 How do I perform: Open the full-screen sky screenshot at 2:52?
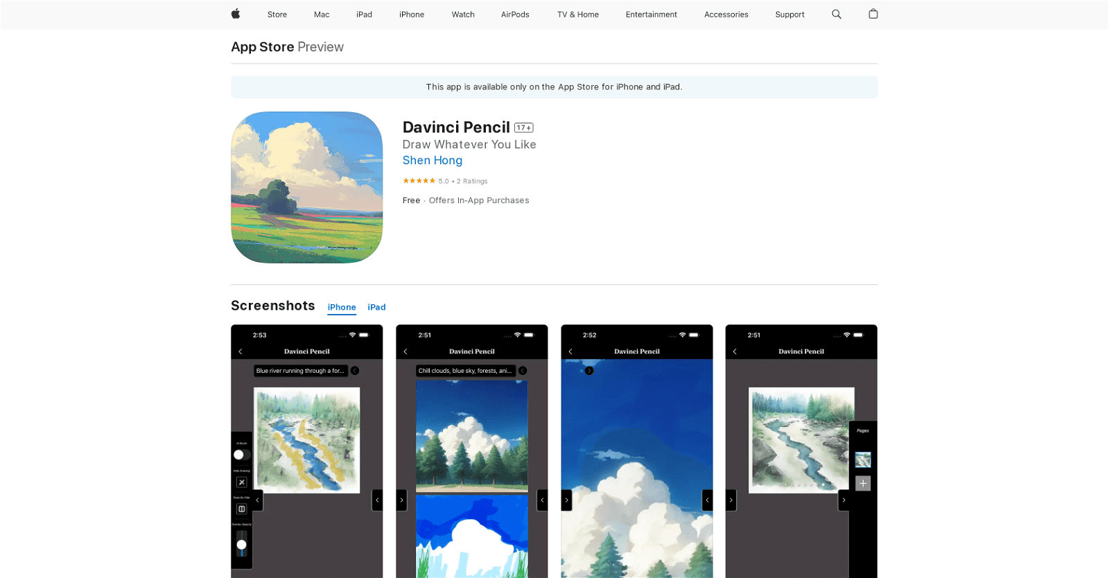click(637, 451)
